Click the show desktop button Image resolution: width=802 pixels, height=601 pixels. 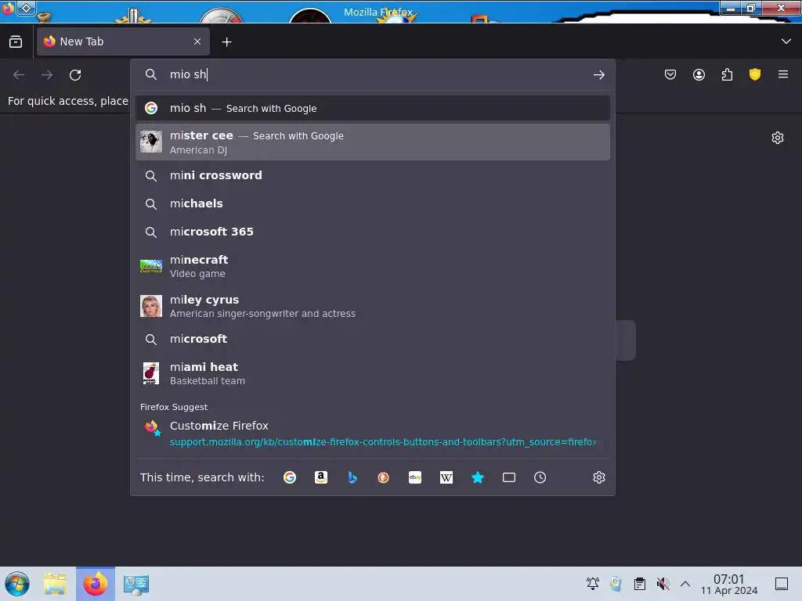(x=782, y=584)
